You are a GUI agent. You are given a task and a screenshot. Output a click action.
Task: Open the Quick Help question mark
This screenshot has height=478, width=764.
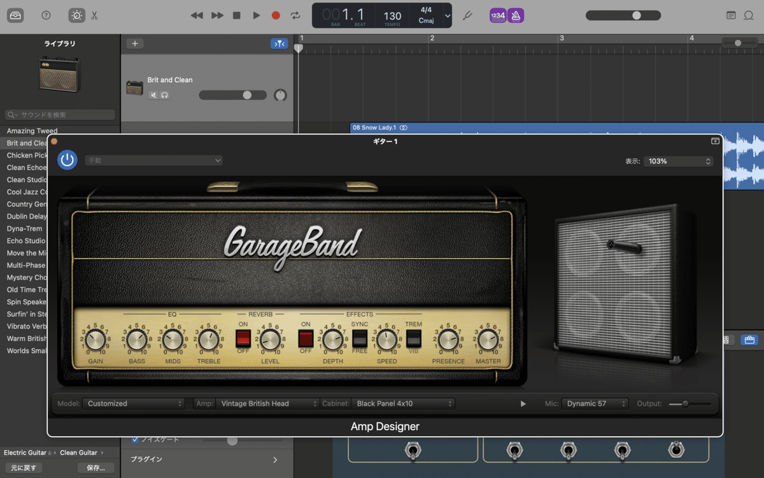click(46, 15)
